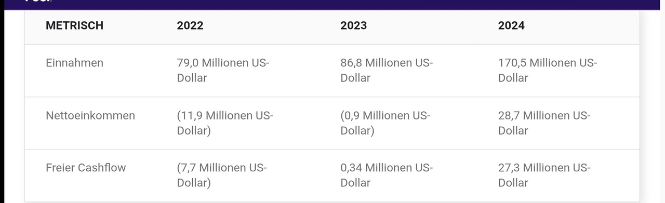Click the Einnahmen row label
The image size is (665, 203).
74,63
